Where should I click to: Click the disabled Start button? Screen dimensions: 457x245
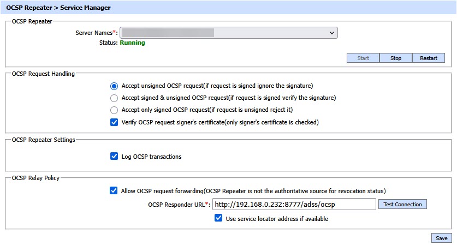click(x=363, y=58)
